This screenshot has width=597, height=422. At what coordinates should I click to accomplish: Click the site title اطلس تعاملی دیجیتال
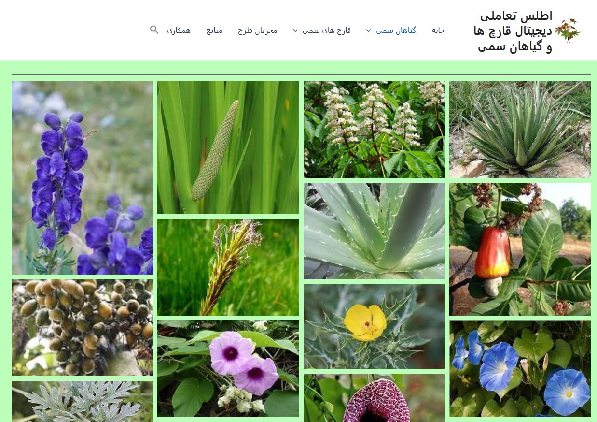pyautogui.click(x=514, y=31)
